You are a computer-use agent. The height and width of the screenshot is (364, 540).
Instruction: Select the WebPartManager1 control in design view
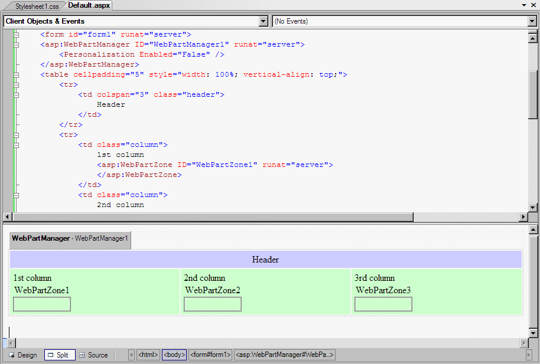[70, 239]
